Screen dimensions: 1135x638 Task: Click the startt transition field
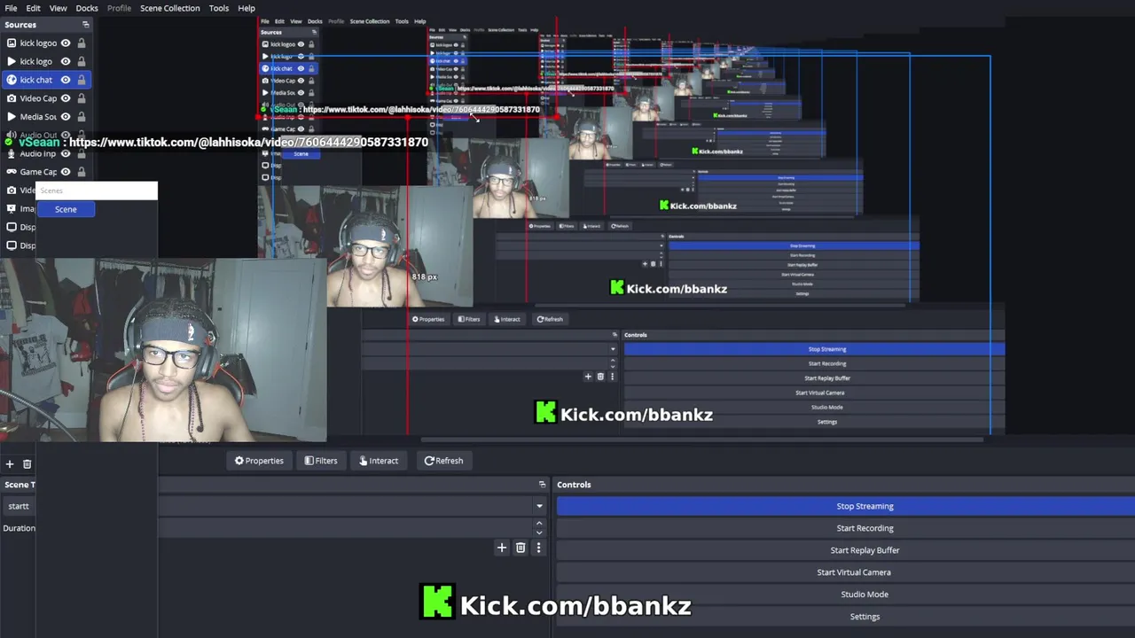pos(19,506)
